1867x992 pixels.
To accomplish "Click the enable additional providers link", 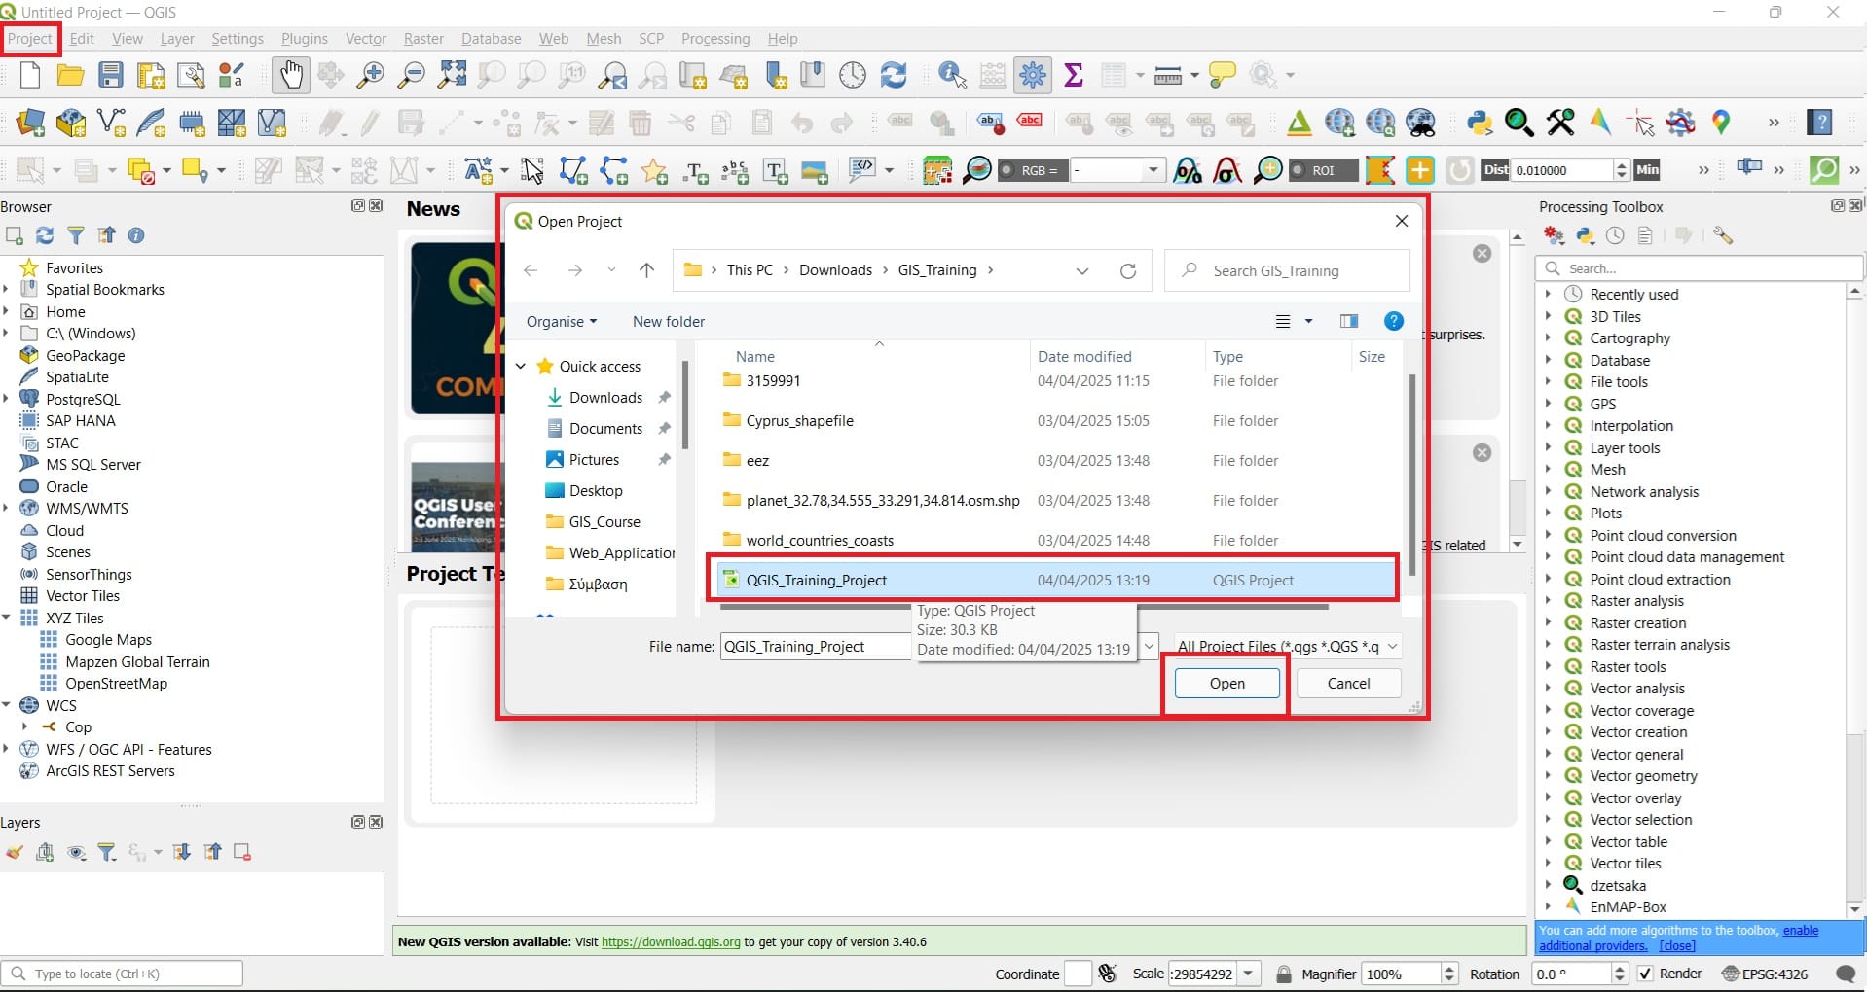I will pyautogui.click(x=1678, y=939).
